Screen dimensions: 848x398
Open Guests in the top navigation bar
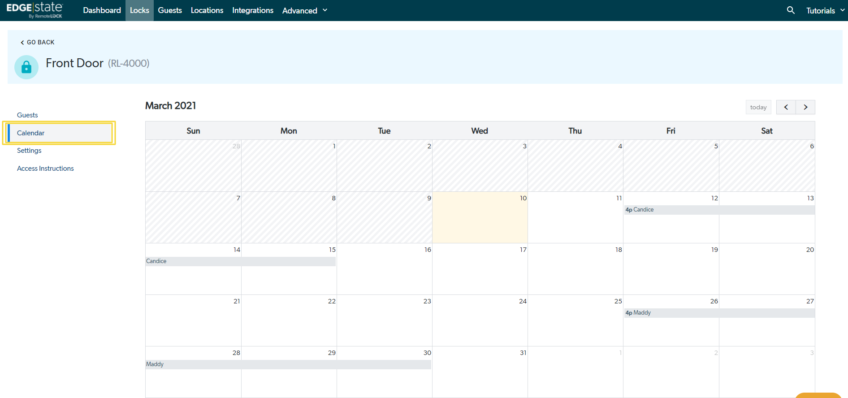coord(170,10)
